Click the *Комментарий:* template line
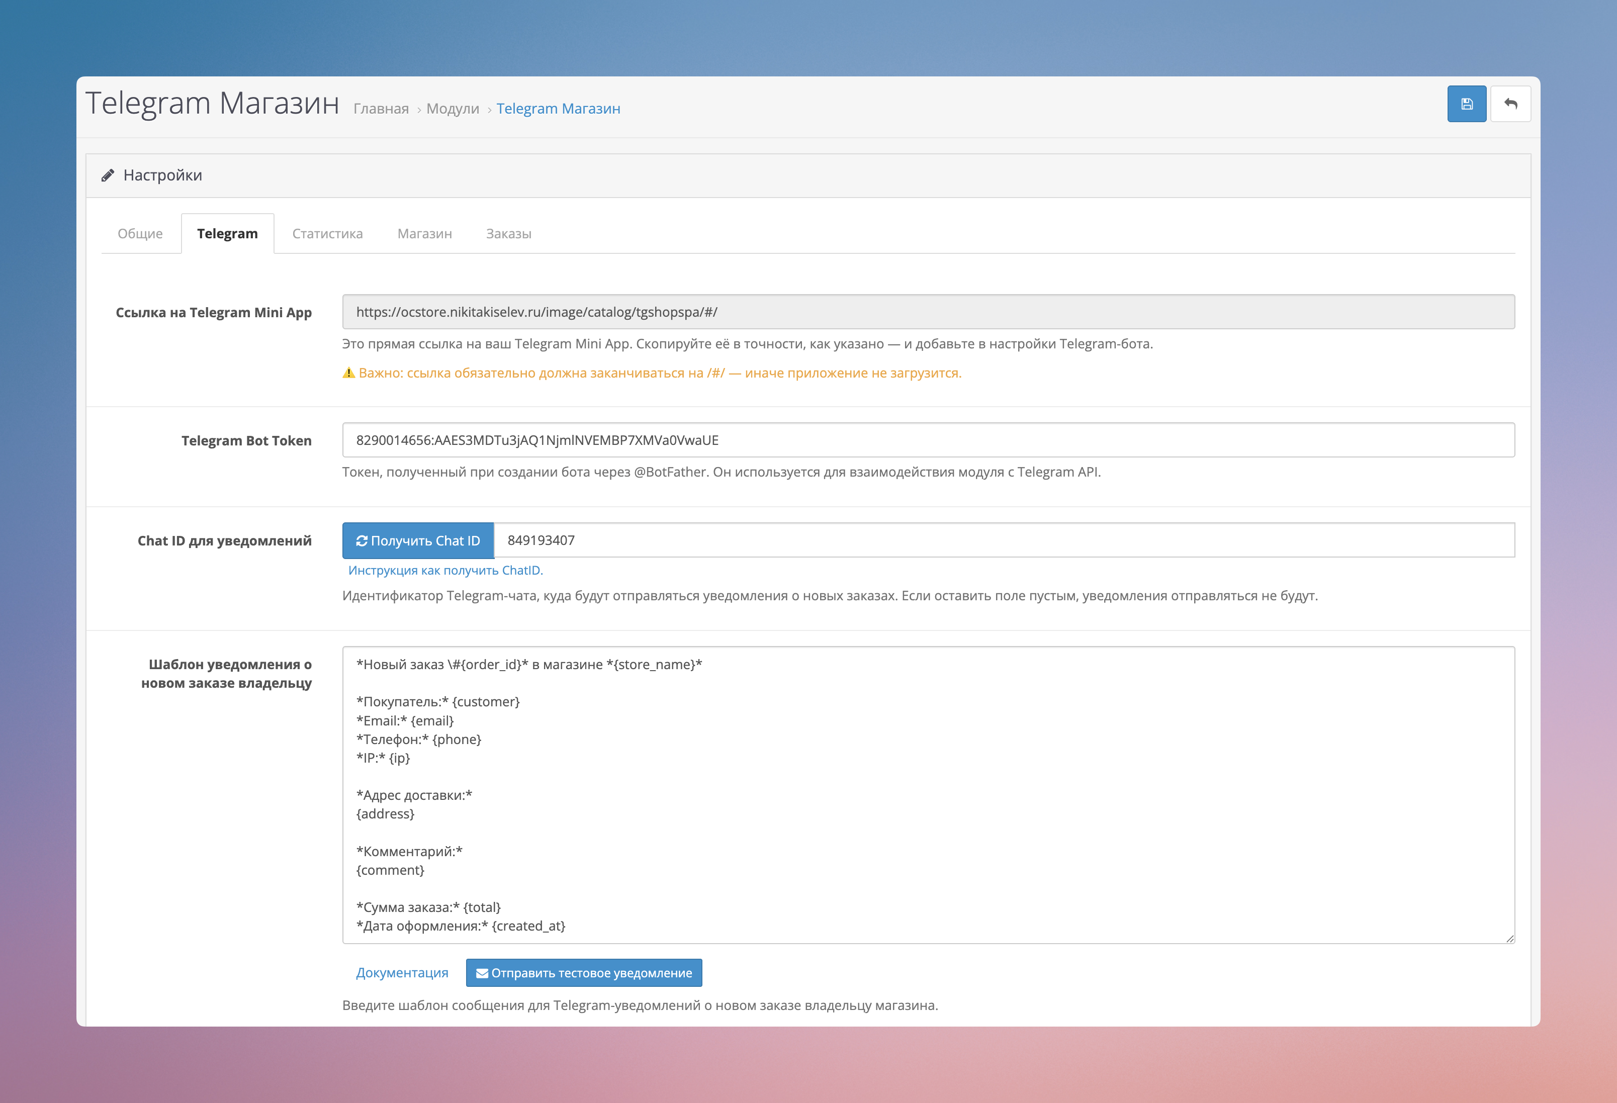1617x1103 pixels. click(x=409, y=852)
